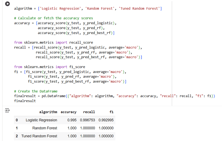
Task: Select the 'Logistic Regression' table cell
Action: [41, 120]
